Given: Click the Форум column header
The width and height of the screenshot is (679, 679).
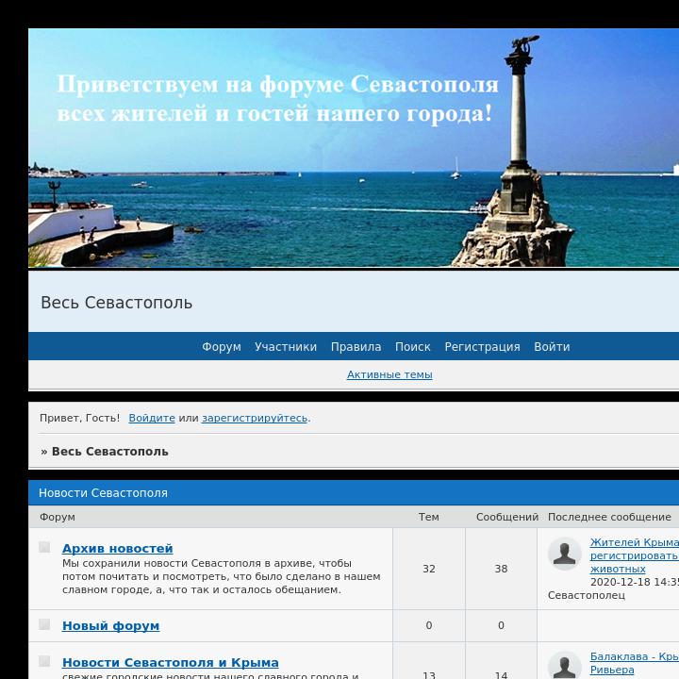Looking at the screenshot, I should click(58, 517).
